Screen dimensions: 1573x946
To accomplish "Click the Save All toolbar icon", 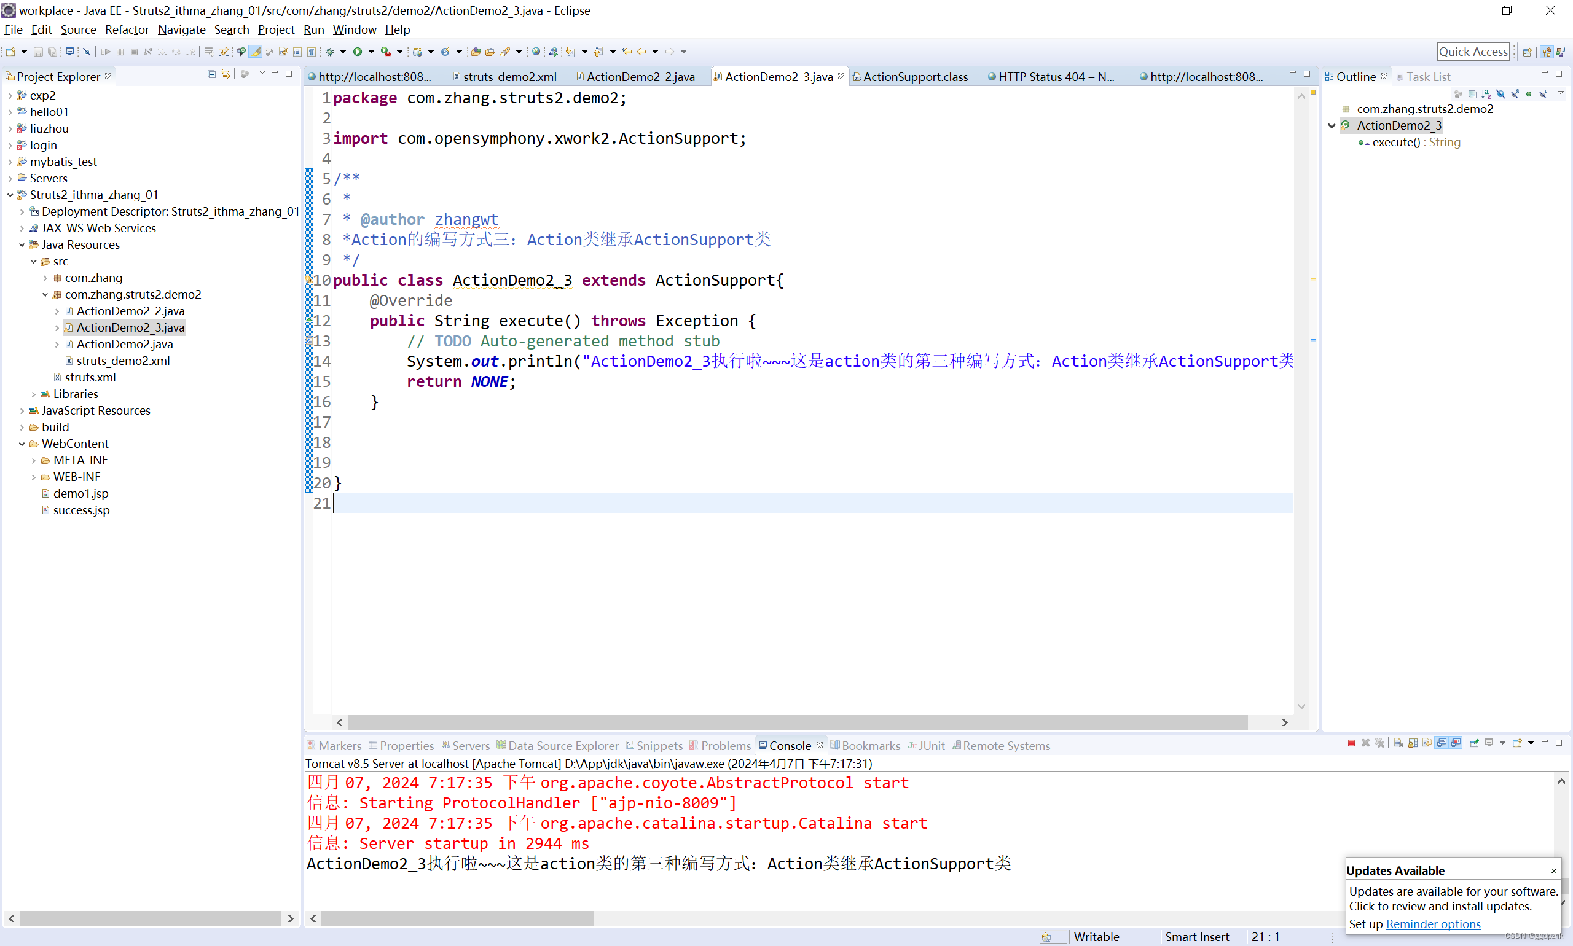I will 52,52.
